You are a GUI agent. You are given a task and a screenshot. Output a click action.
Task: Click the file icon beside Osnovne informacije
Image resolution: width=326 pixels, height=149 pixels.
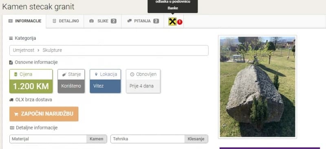(11, 63)
